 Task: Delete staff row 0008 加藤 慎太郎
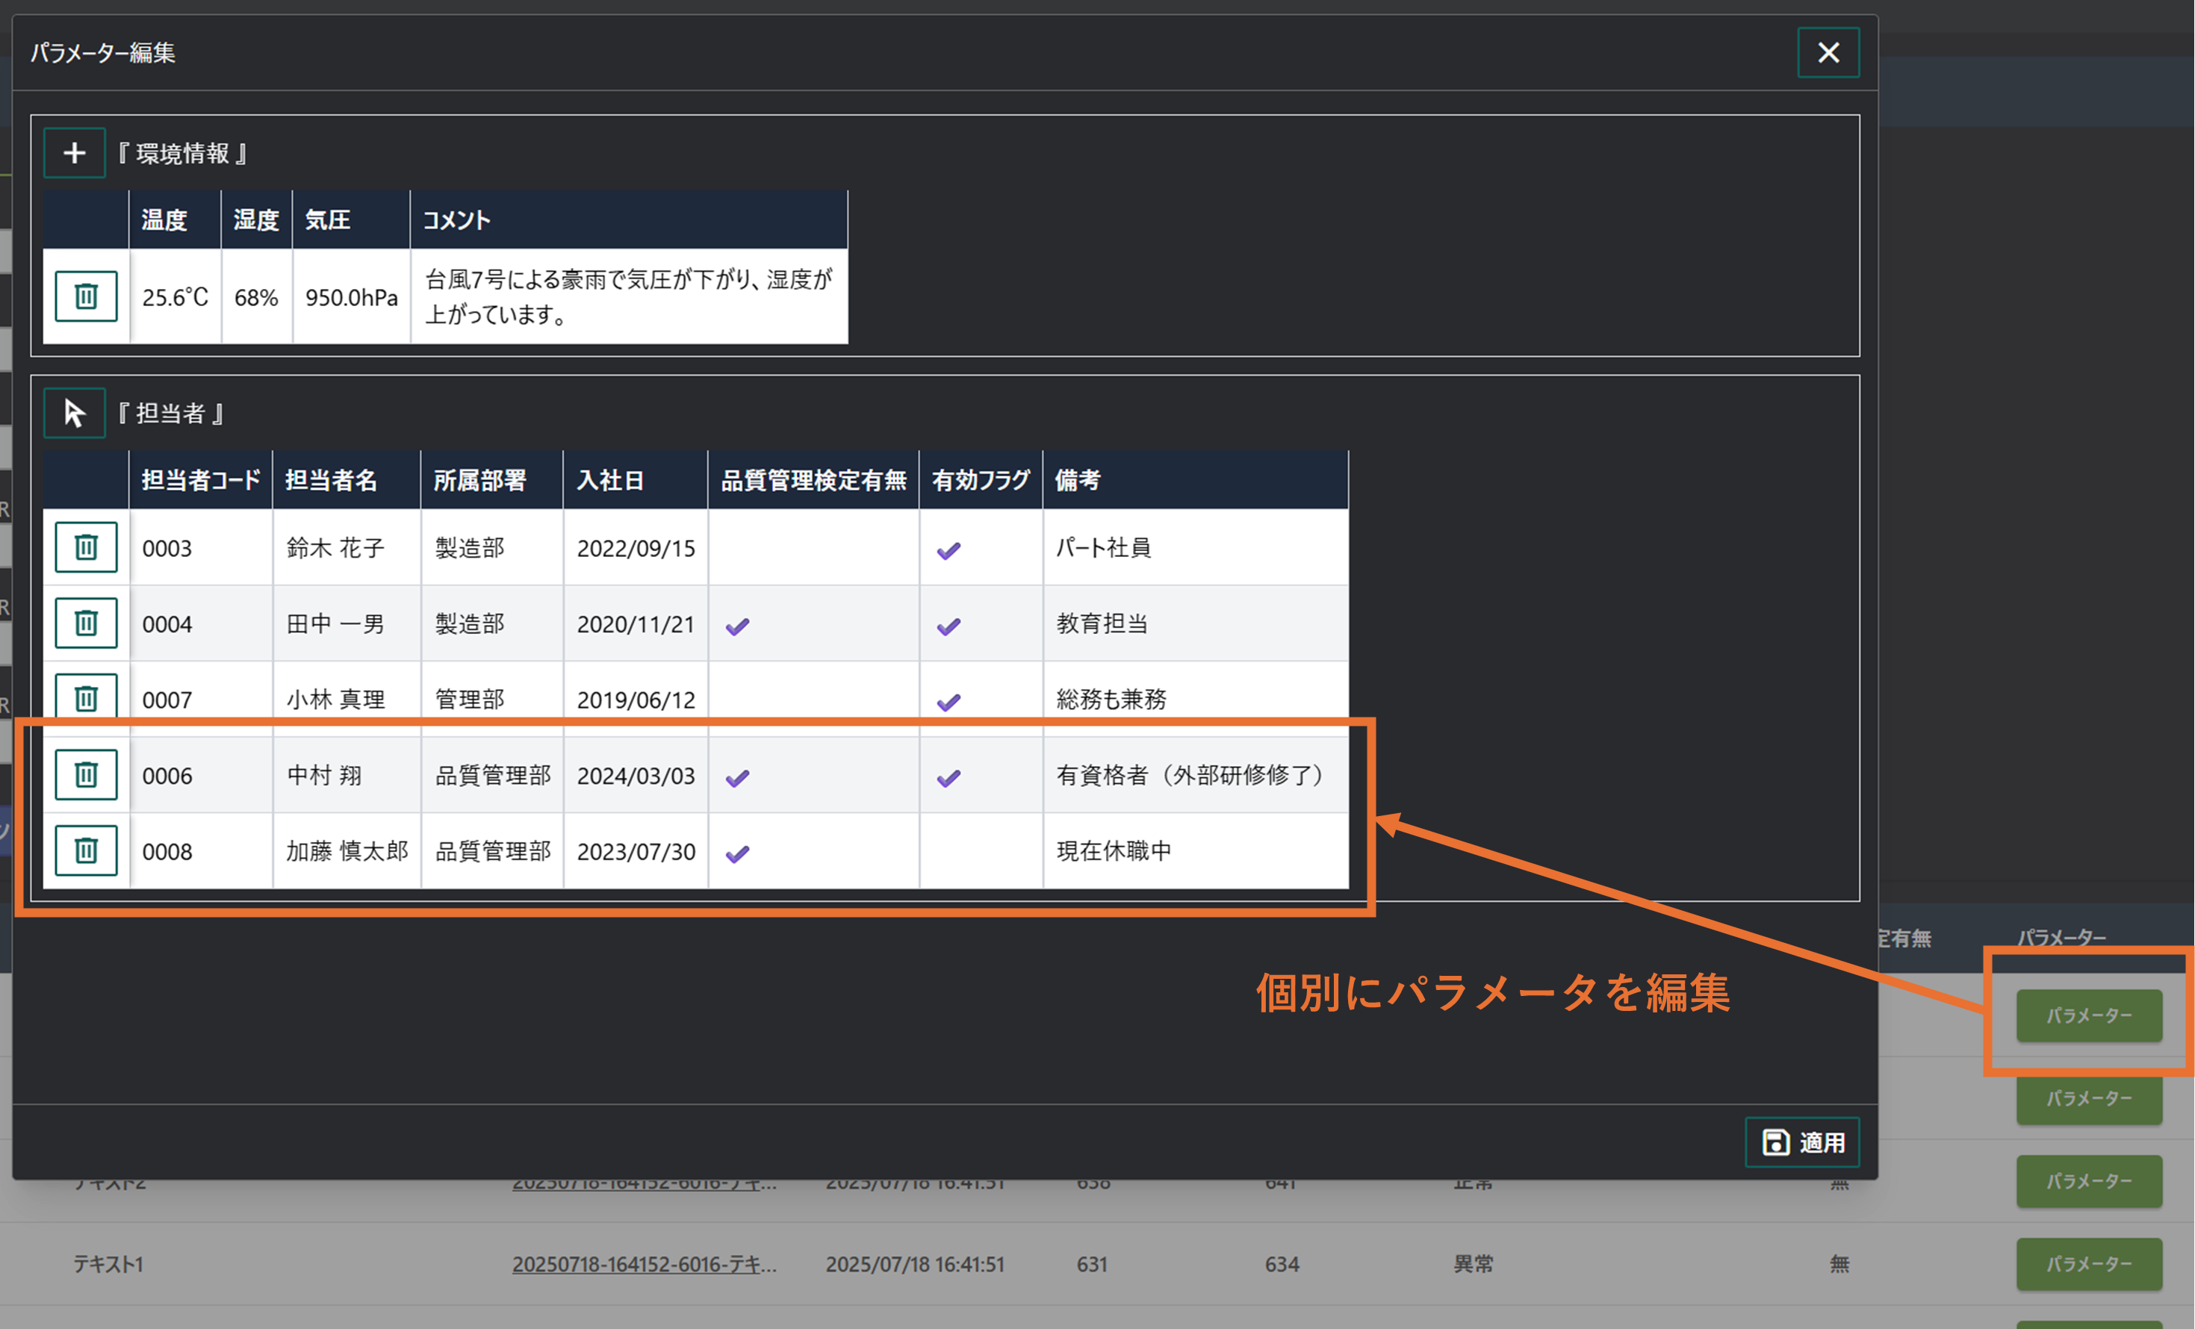(86, 850)
